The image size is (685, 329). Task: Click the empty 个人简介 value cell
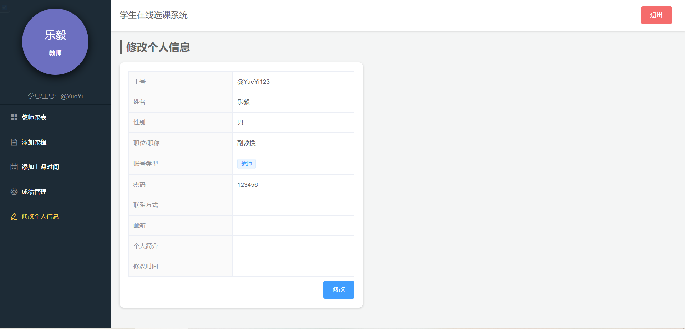point(293,246)
